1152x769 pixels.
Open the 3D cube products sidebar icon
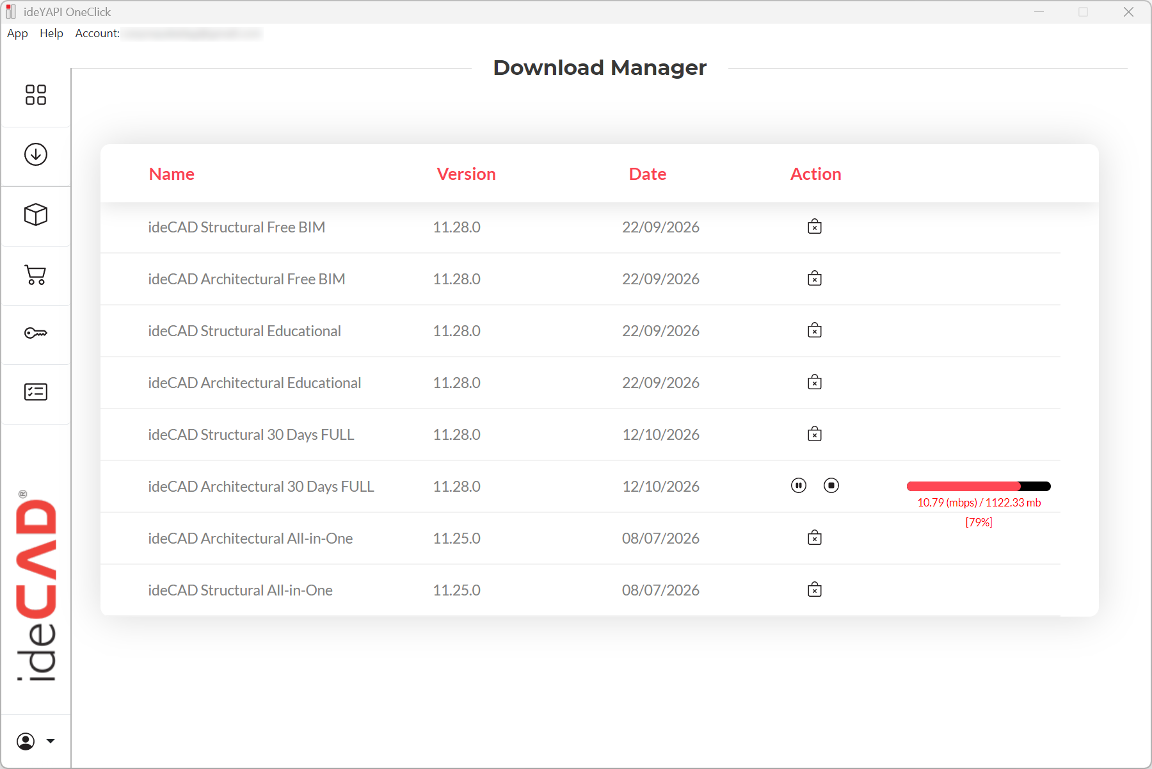click(36, 215)
